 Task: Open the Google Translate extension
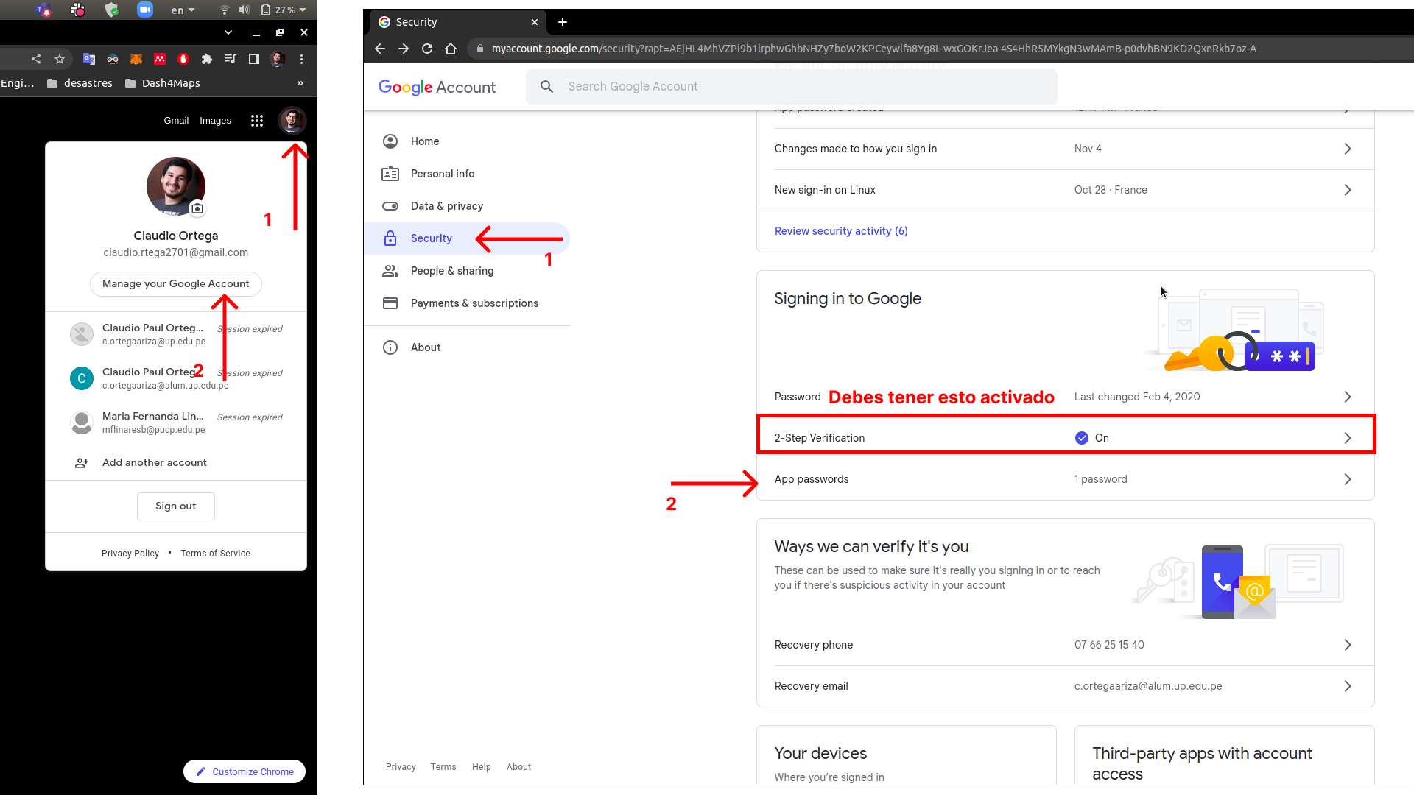[x=89, y=59]
